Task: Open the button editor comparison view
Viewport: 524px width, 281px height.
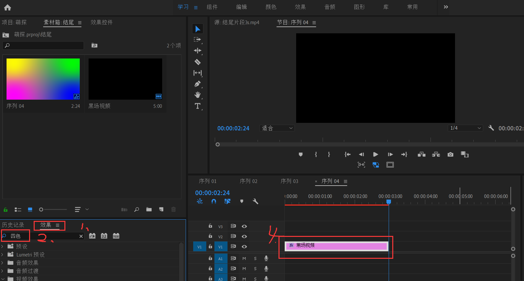Action: 465,155
